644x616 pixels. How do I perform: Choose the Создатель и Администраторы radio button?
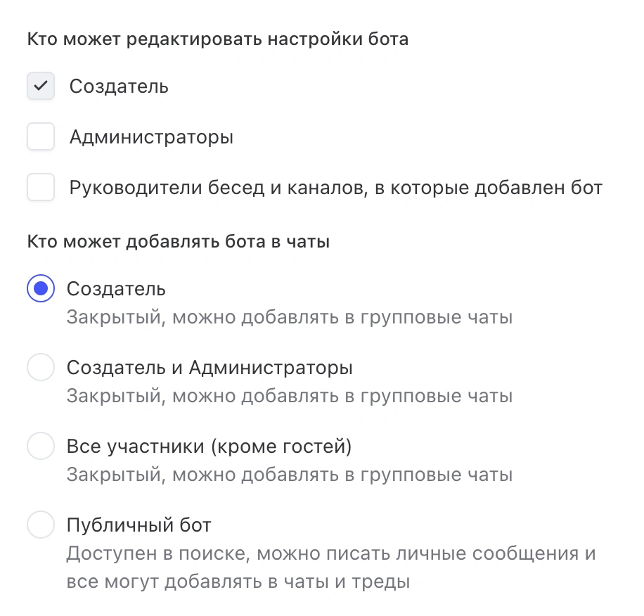click(x=41, y=367)
